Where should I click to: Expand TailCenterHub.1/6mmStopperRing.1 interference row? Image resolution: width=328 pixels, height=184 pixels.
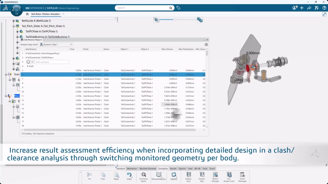[26, 53]
